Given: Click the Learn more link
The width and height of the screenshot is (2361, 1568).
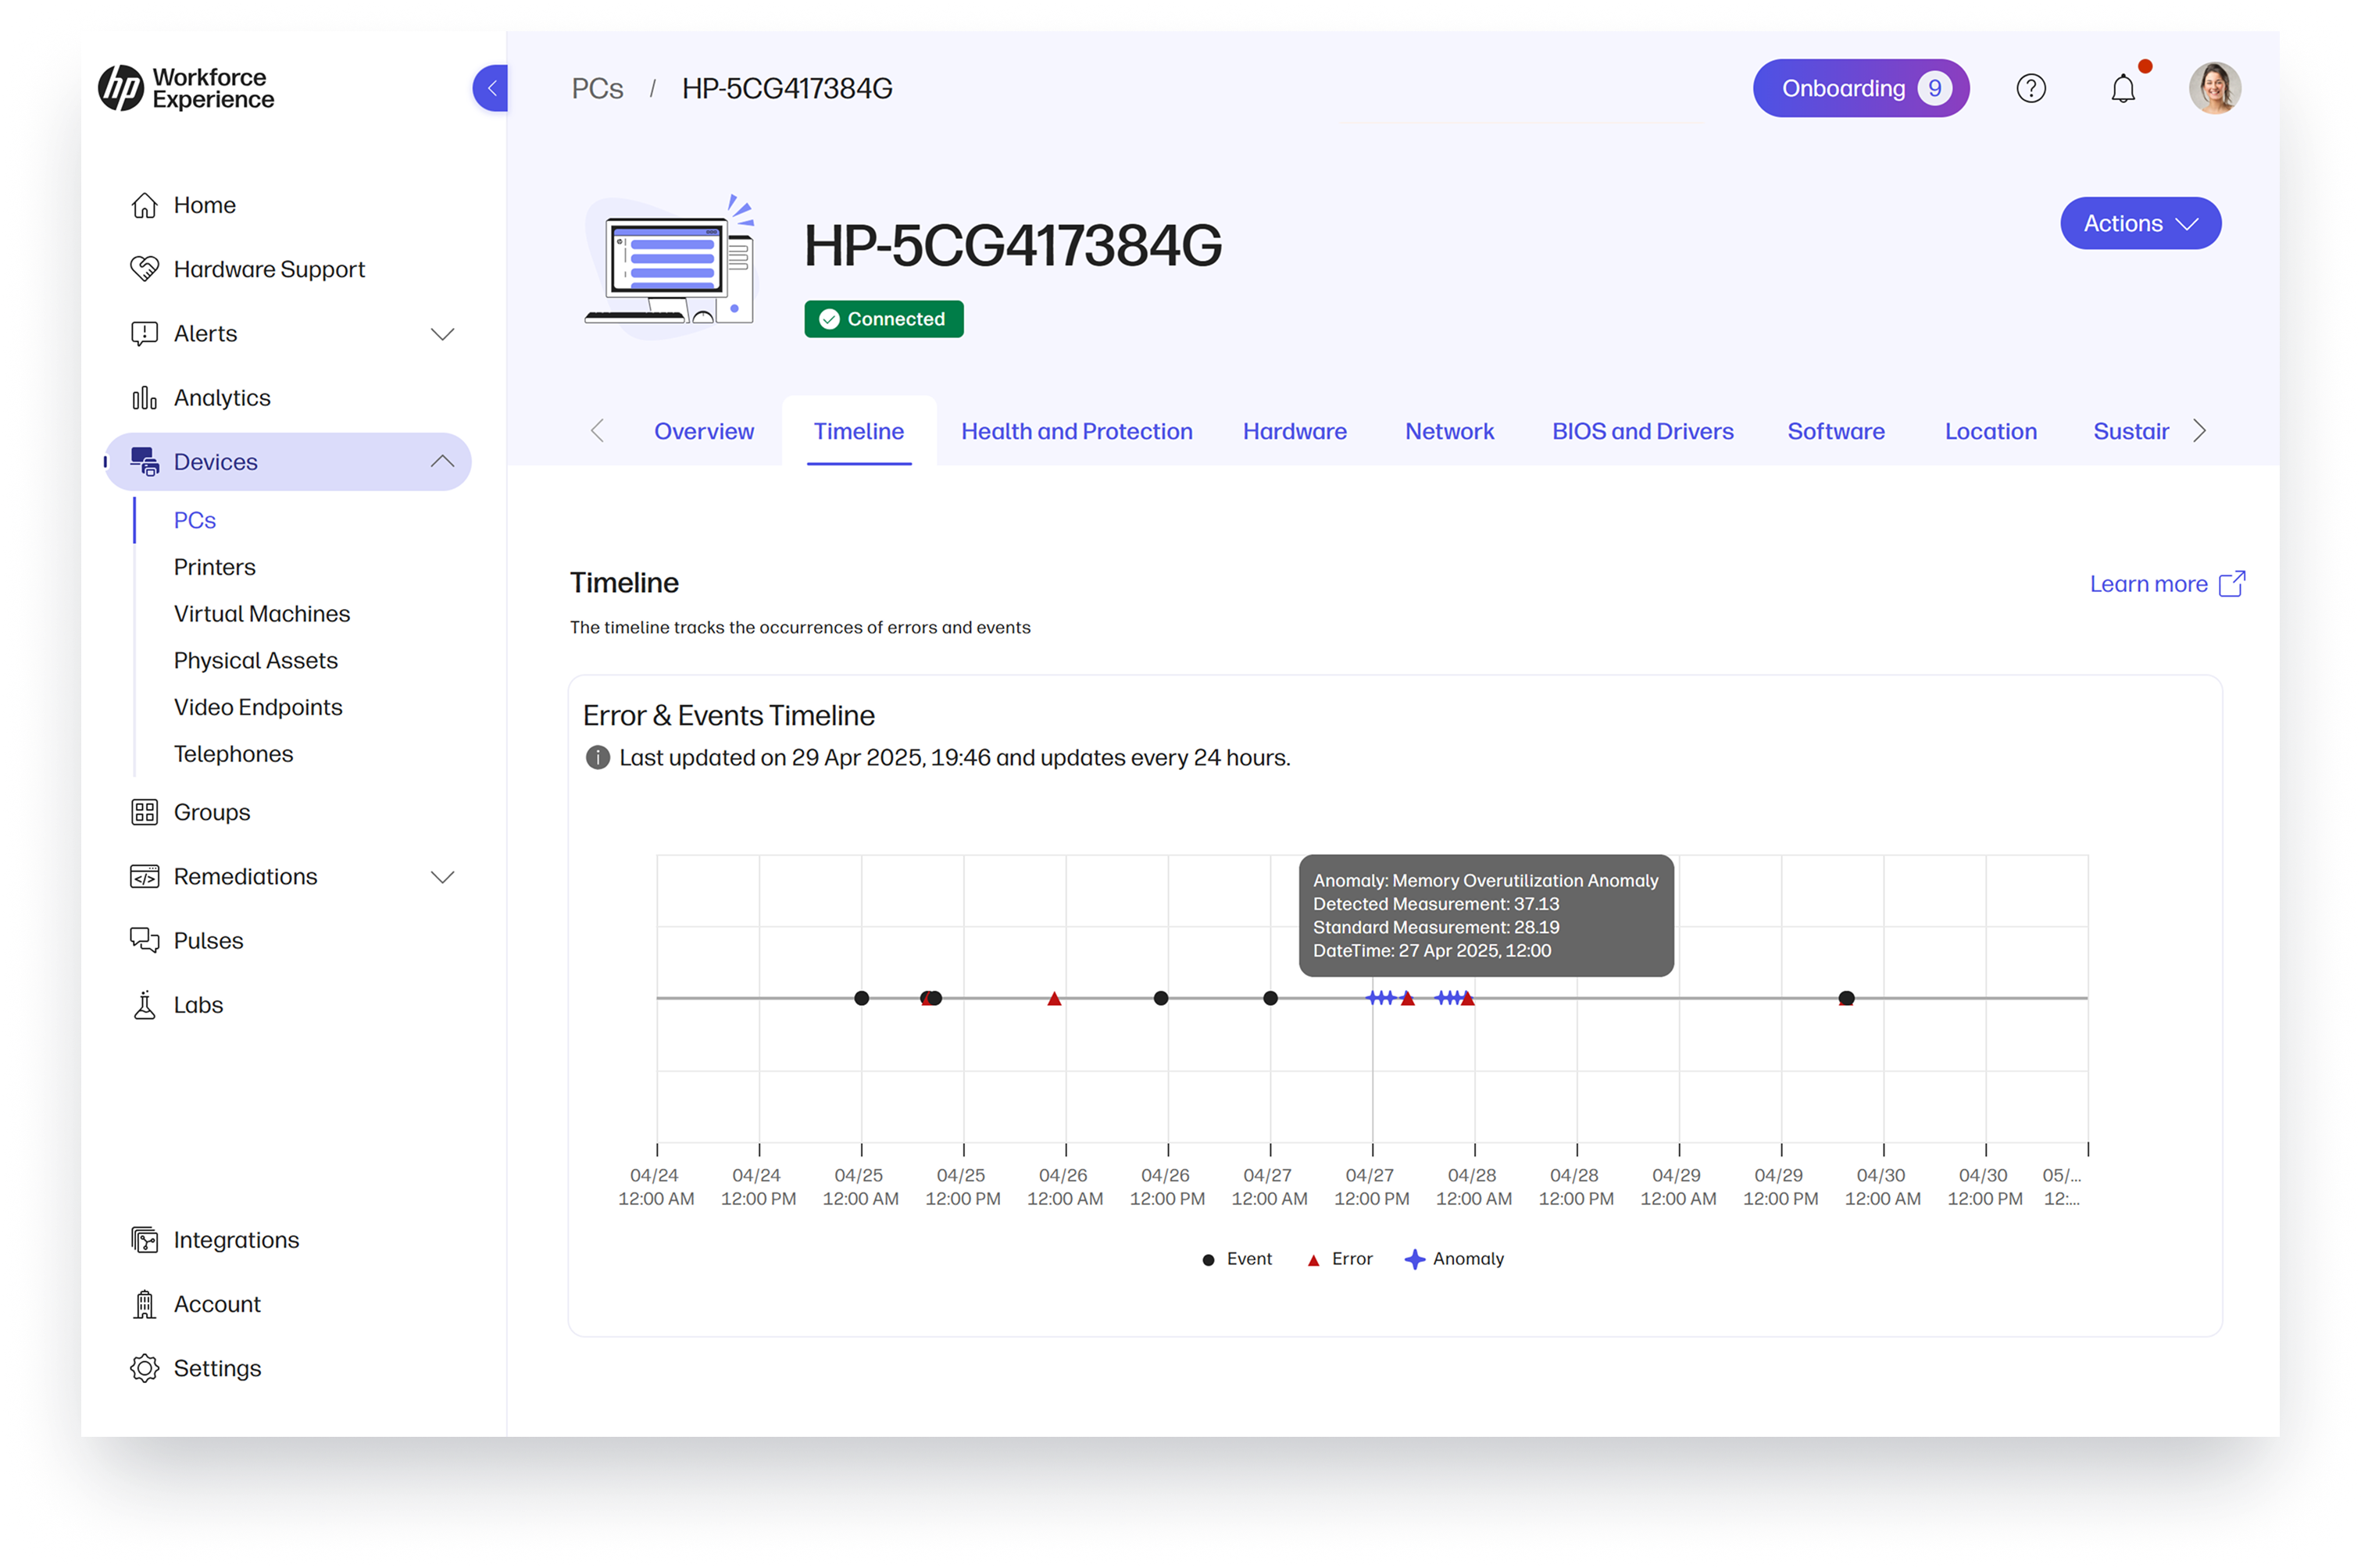Looking at the screenshot, I should point(2148,583).
